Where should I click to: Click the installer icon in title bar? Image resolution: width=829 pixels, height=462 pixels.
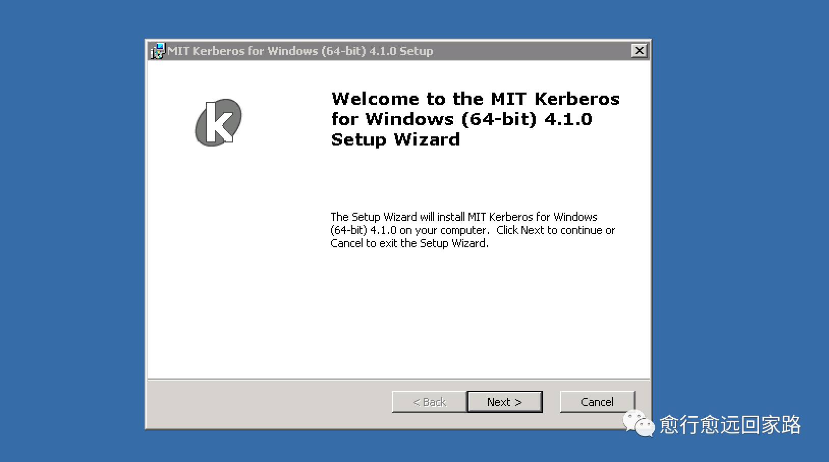click(158, 51)
